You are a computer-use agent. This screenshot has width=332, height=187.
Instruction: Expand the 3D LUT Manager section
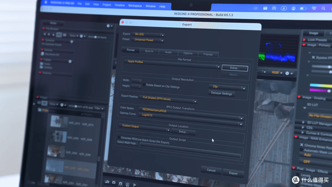pyautogui.click(x=303, y=122)
